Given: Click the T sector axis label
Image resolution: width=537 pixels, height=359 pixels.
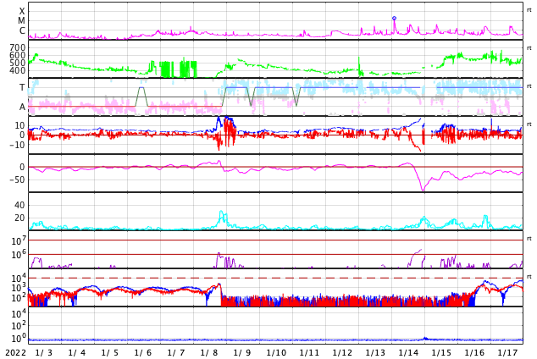Looking at the screenshot, I should (22, 87).
